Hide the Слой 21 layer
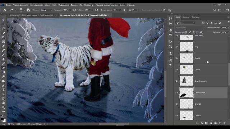 (x=176, y=104)
